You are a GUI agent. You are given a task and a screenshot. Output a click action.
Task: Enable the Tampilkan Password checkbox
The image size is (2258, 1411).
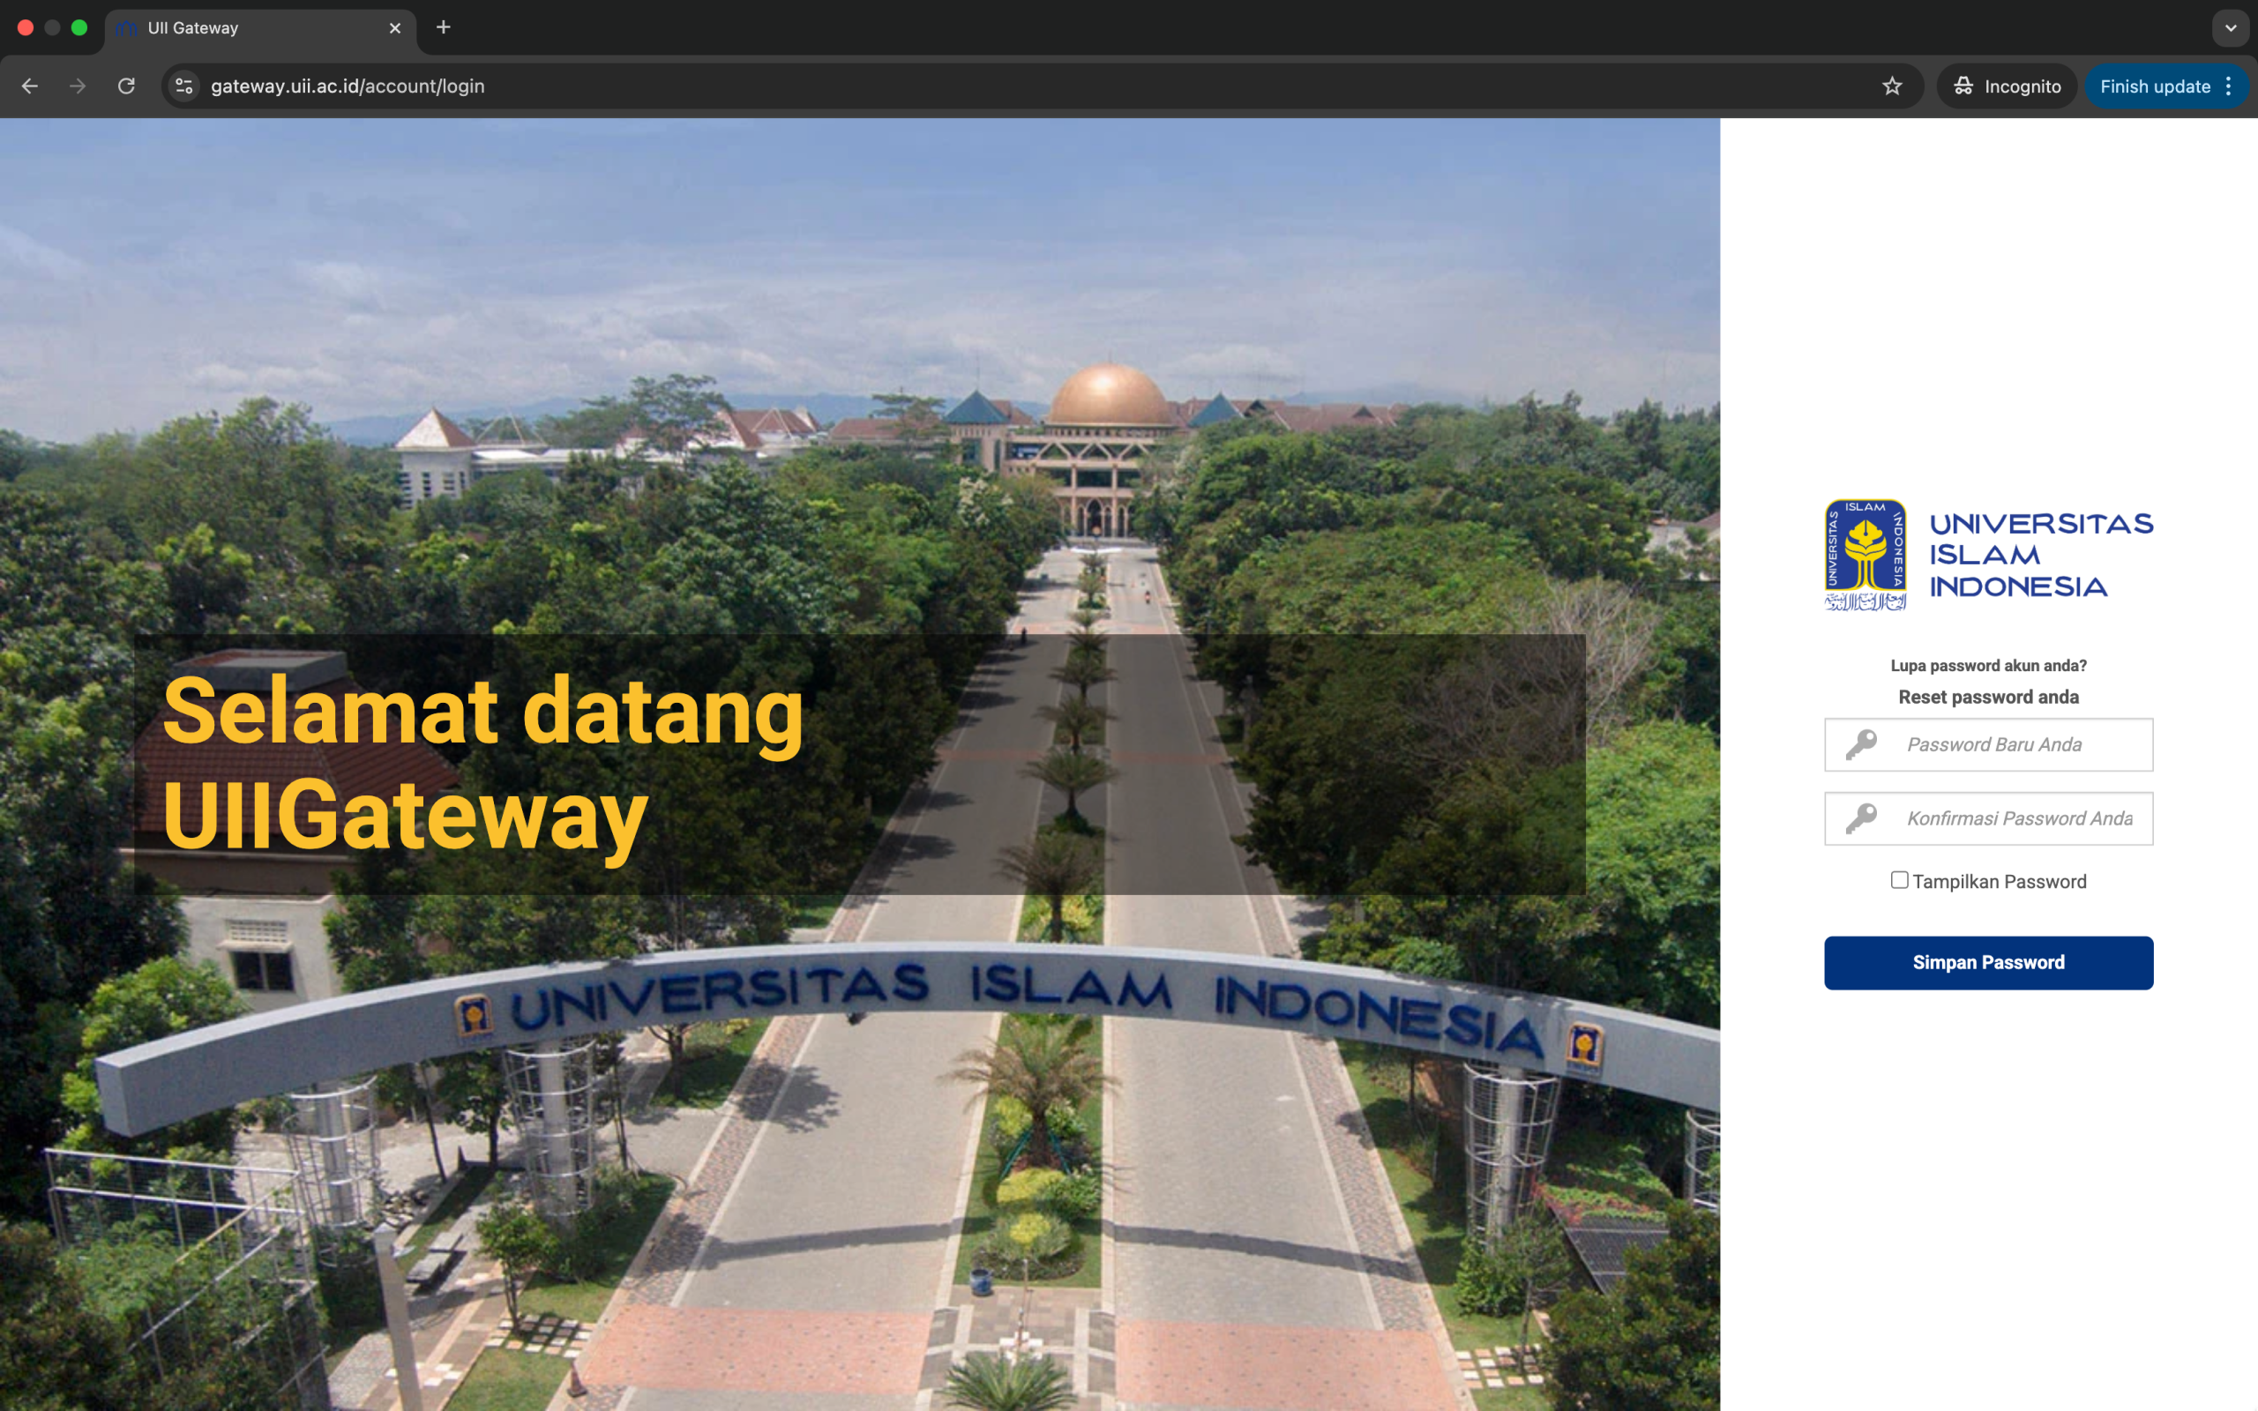1899,880
